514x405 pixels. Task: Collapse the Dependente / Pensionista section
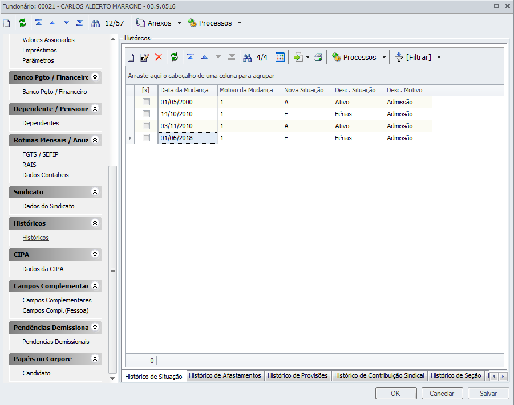(x=95, y=108)
